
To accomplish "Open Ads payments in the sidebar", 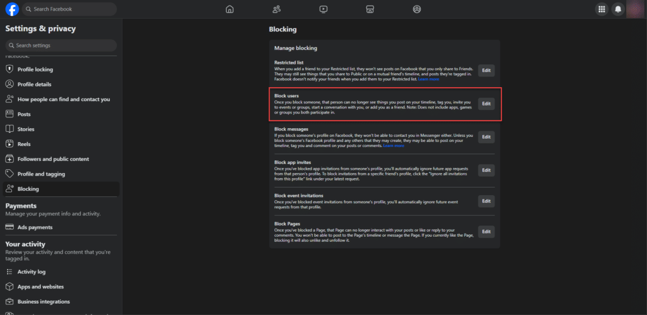I will [x=35, y=227].
